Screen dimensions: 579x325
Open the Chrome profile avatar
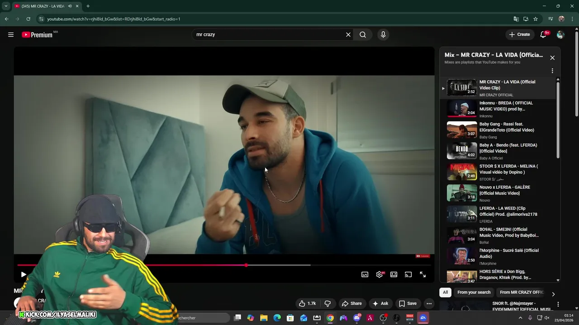(561, 19)
